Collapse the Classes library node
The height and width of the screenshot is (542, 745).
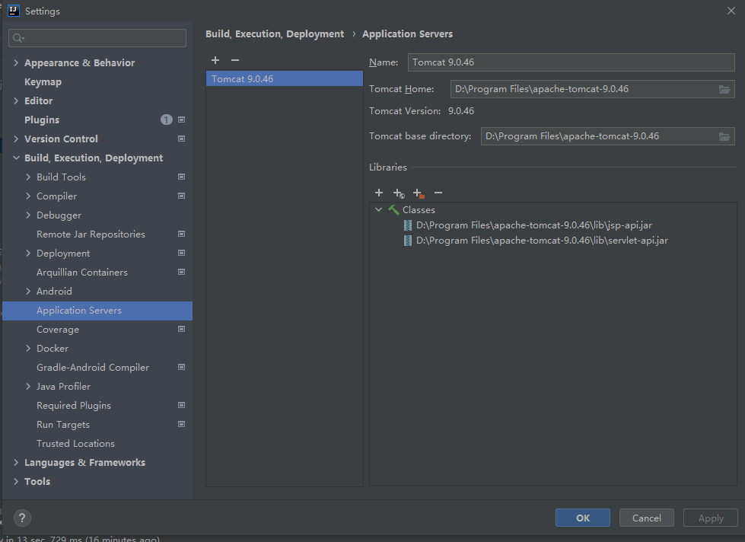379,209
